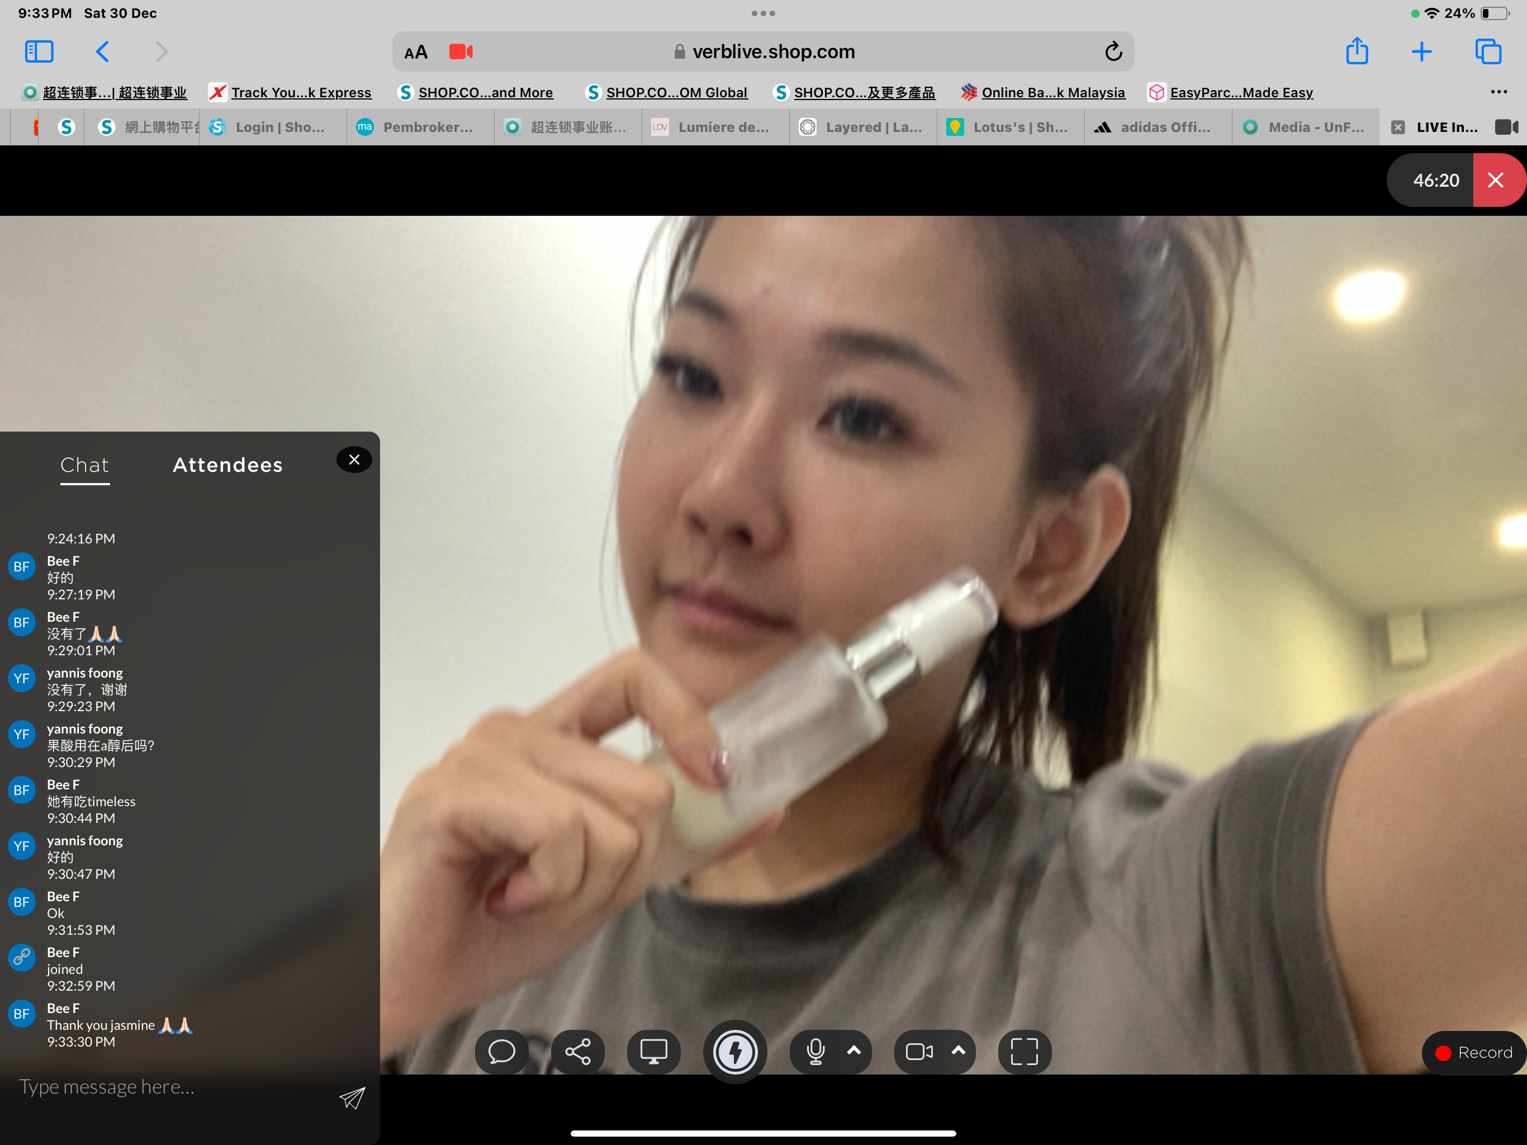Viewport: 1527px width, 1145px height.
Task: Start screen sharing with monitor icon
Action: point(653,1052)
